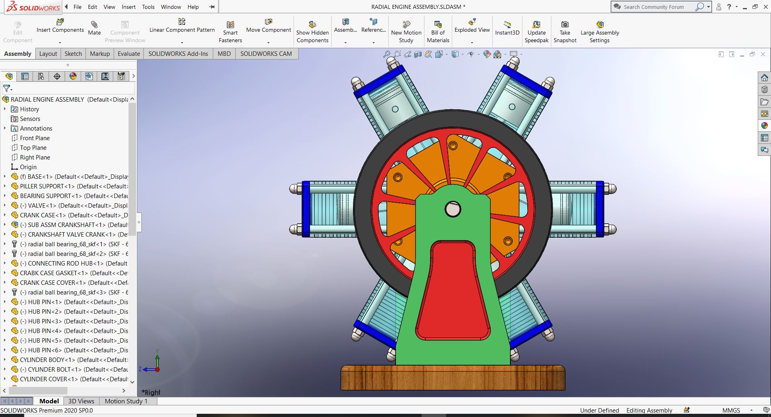Expand BASE<1> component node

click(x=5, y=176)
